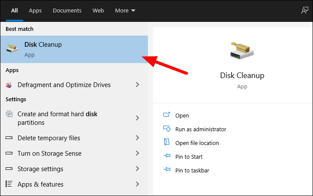Select Storage settings result
This screenshot has width=313, height=196.
tap(74, 169)
